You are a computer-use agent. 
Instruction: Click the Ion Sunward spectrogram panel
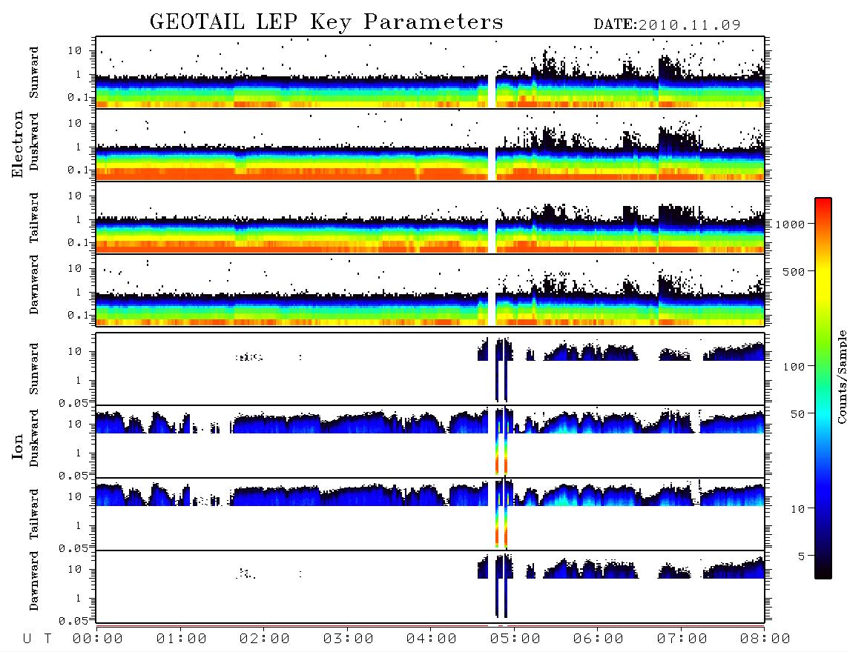point(430,369)
